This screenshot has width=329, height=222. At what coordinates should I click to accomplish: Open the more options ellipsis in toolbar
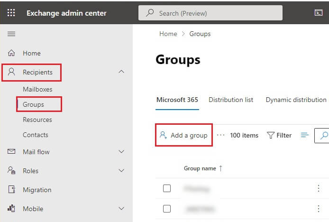[x=220, y=135]
